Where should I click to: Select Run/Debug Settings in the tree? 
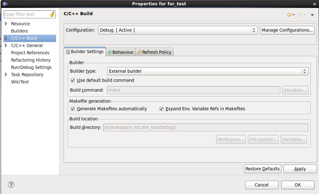[31, 67]
